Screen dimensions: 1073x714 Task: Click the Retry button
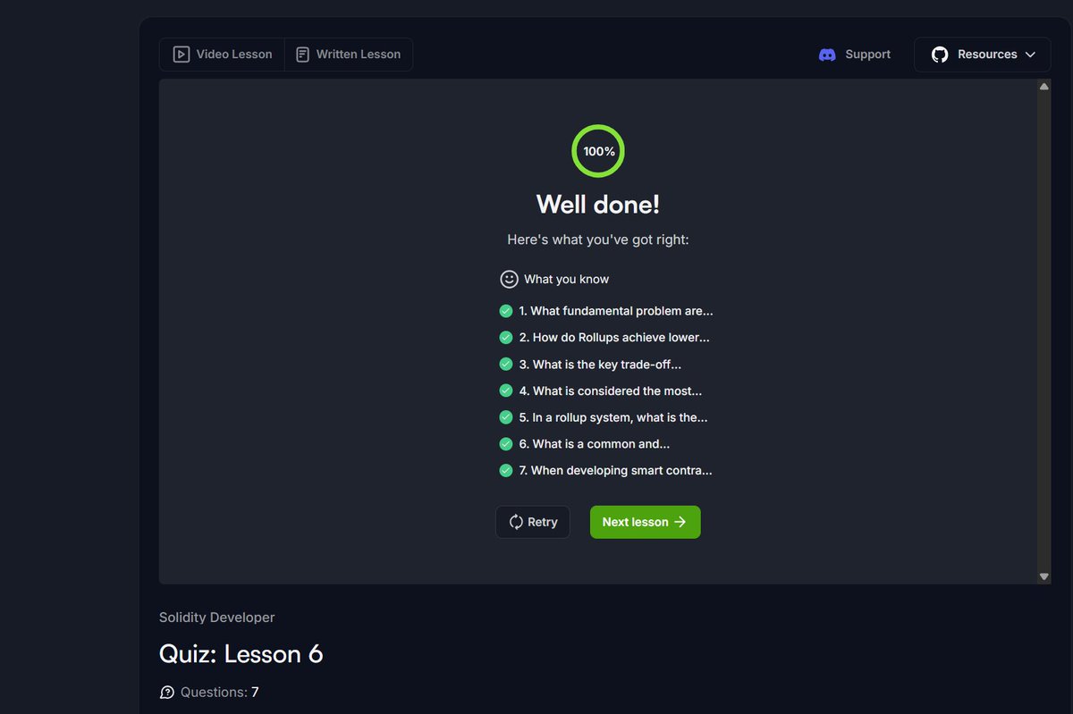(x=533, y=522)
